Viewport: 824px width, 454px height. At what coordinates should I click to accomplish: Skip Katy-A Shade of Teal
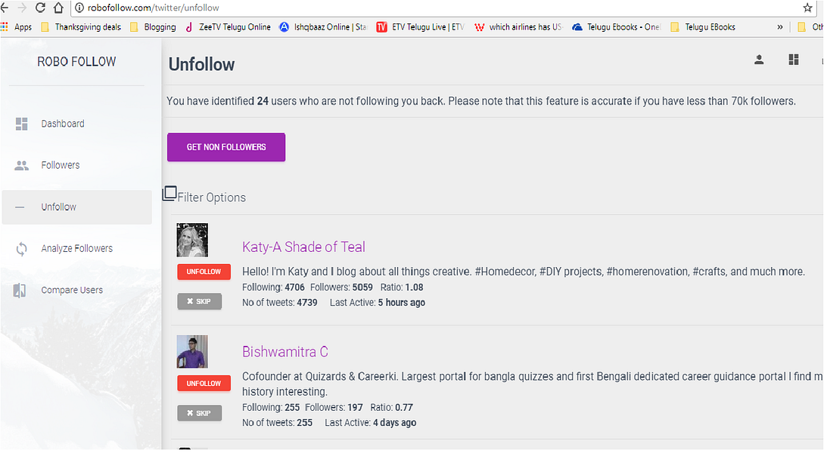pyautogui.click(x=199, y=302)
